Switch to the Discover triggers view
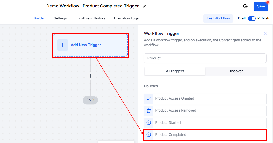273x143 pixels. click(x=235, y=71)
